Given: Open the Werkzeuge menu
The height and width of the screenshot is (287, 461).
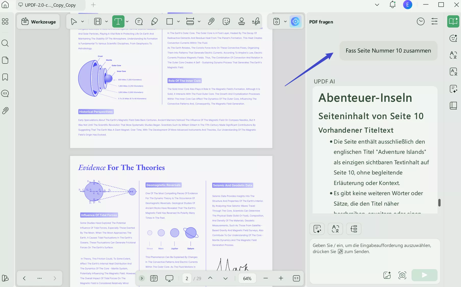Looking at the screenshot, I should tap(38, 22).
